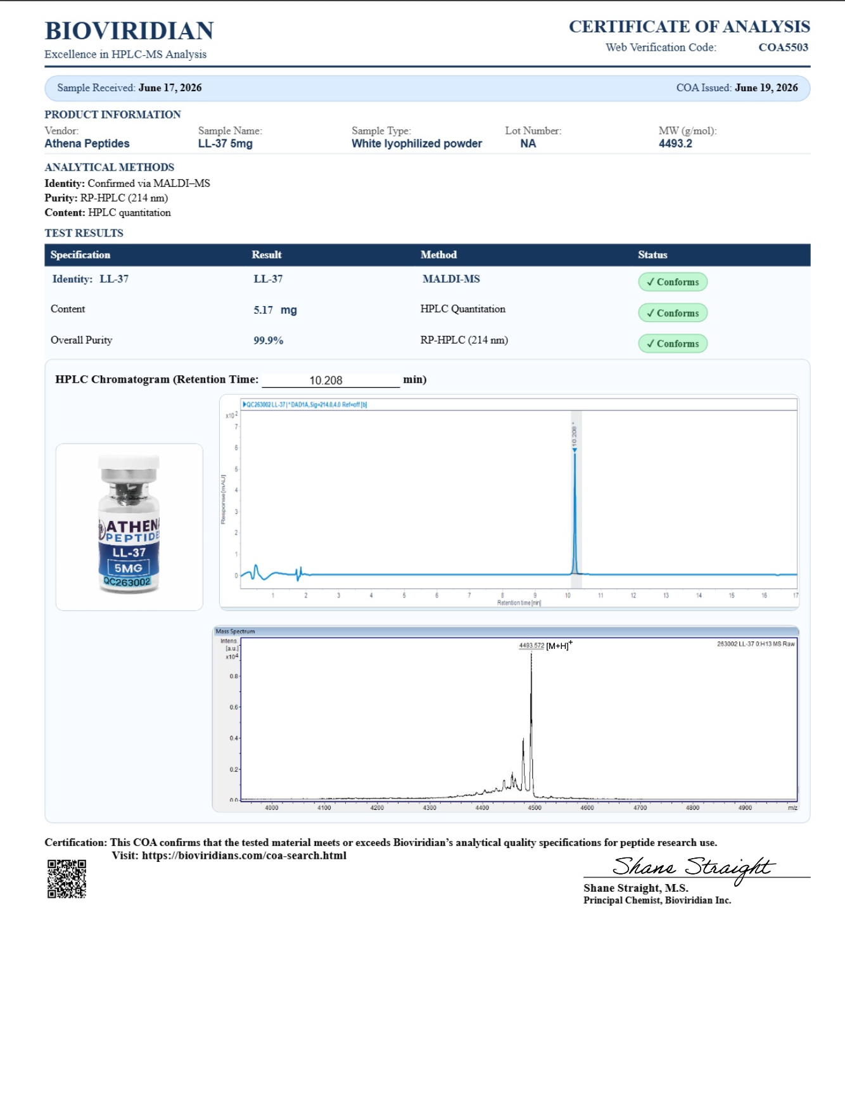Click sample type White lyophilized powder
Screen dimensions: 845x1097
[417, 143]
